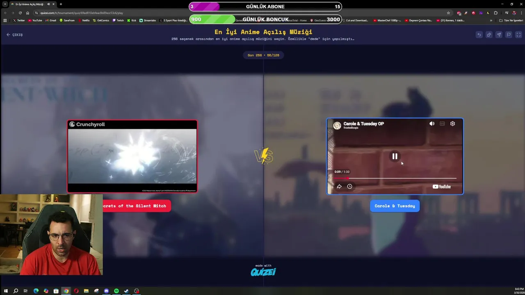Vote for Carole & Tuesday button
525x295 pixels.
[395, 206]
